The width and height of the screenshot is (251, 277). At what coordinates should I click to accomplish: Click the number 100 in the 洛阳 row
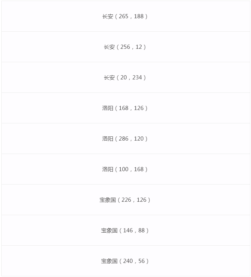coord(123,169)
